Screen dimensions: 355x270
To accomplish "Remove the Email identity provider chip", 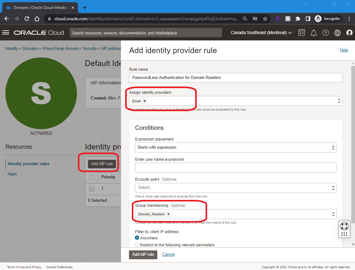I will tap(145, 101).
